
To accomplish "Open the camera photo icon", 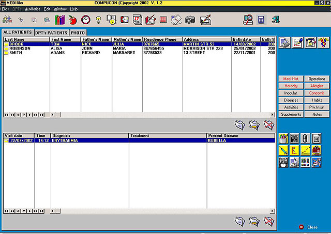I will click(190, 20).
